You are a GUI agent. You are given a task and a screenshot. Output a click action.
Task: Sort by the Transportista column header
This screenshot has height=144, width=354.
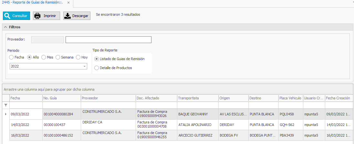[x=197, y=98]
